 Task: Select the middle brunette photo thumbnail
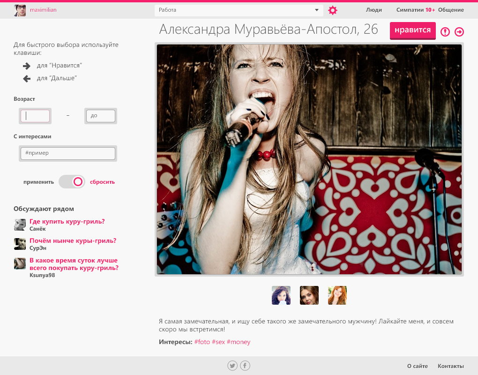[309, 295]
